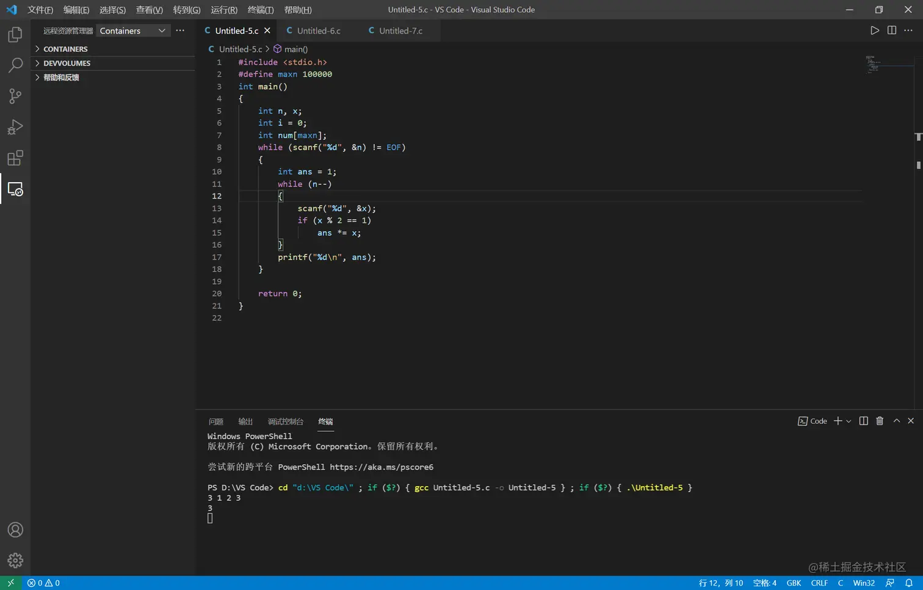Screen dimensions: 923x590
Task: Expand the CONTAINERS section
Action: 65,49
